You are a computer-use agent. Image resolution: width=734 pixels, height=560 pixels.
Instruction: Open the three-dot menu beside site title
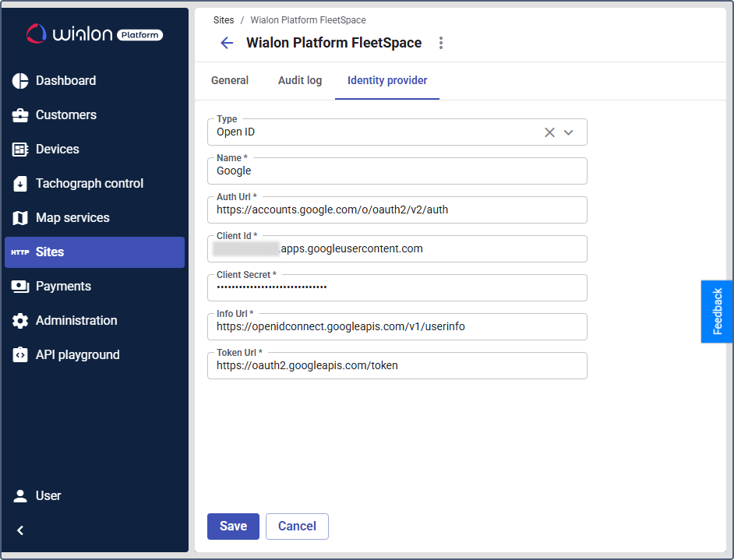pos(441,43)
